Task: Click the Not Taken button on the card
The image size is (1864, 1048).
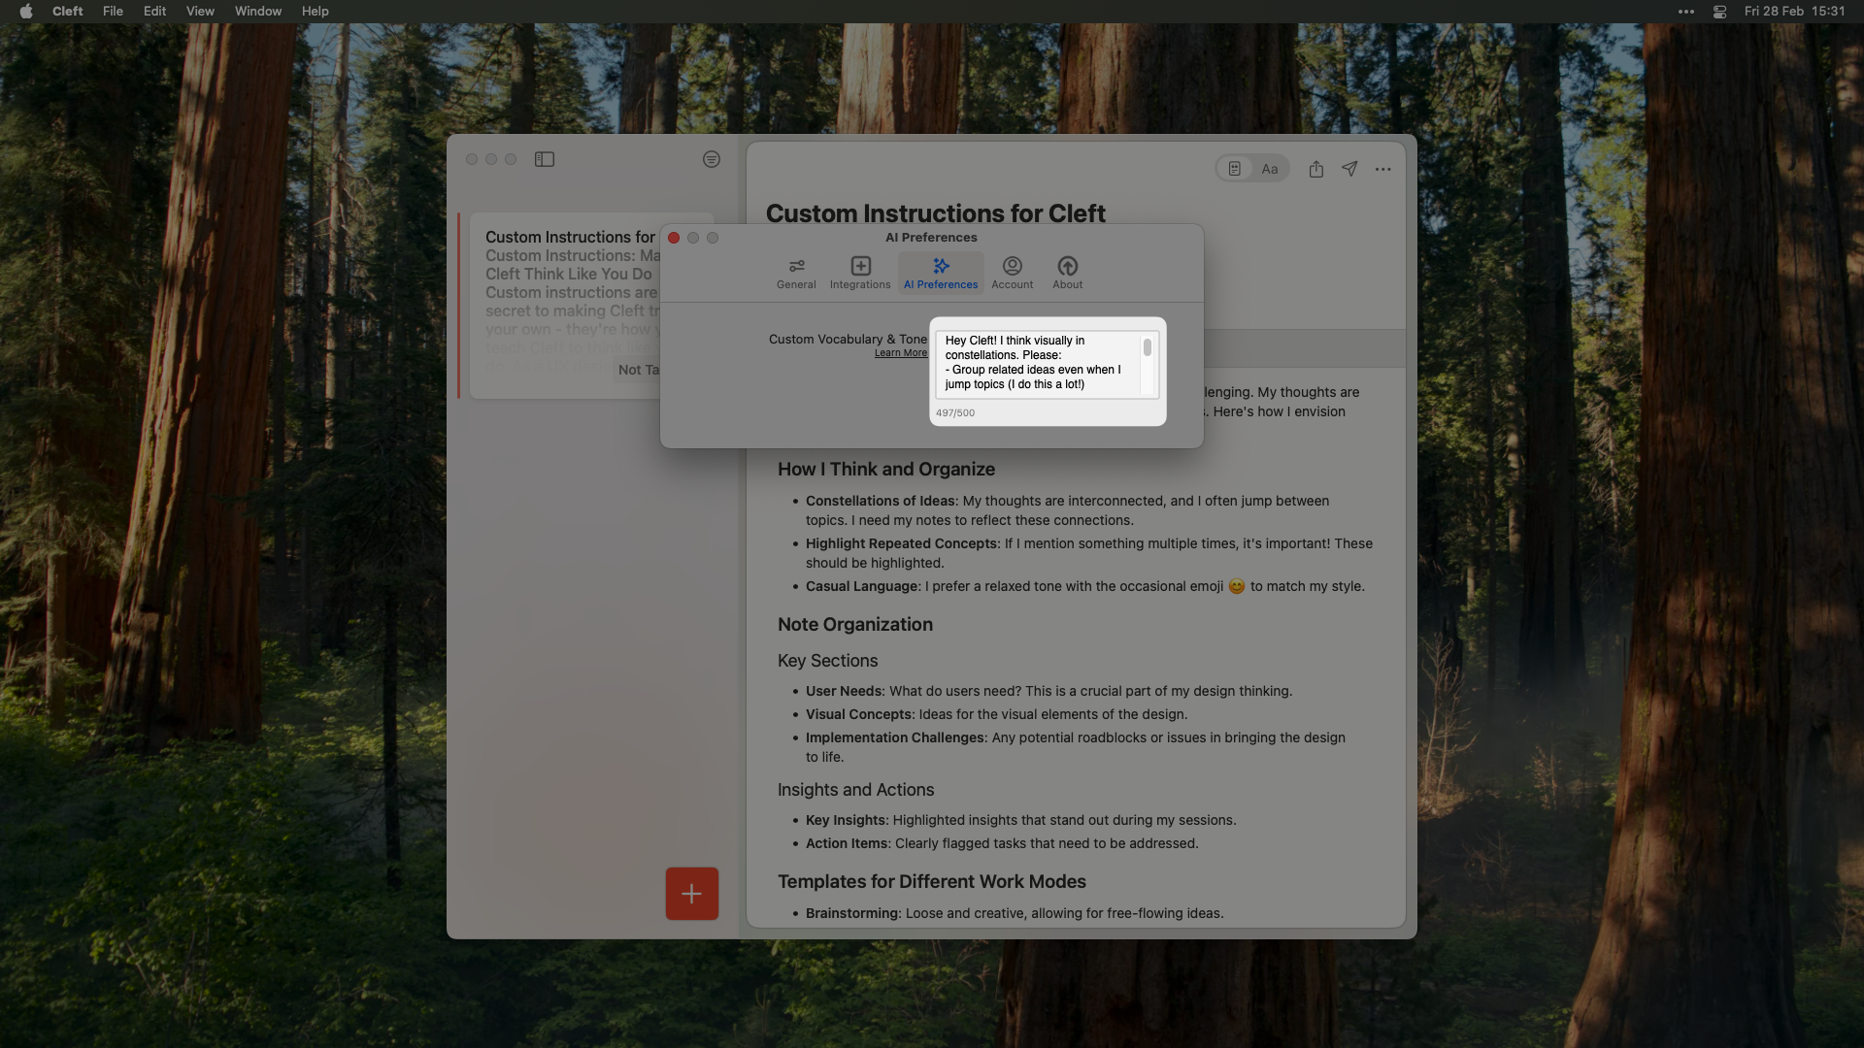Action: coord(641,370)
